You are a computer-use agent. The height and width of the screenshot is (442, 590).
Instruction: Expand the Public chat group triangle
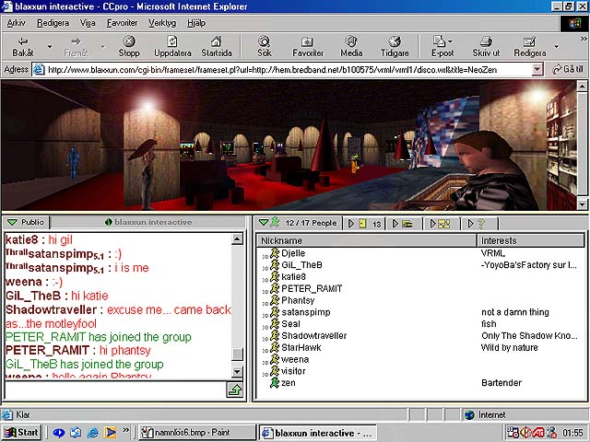(12, 222)
